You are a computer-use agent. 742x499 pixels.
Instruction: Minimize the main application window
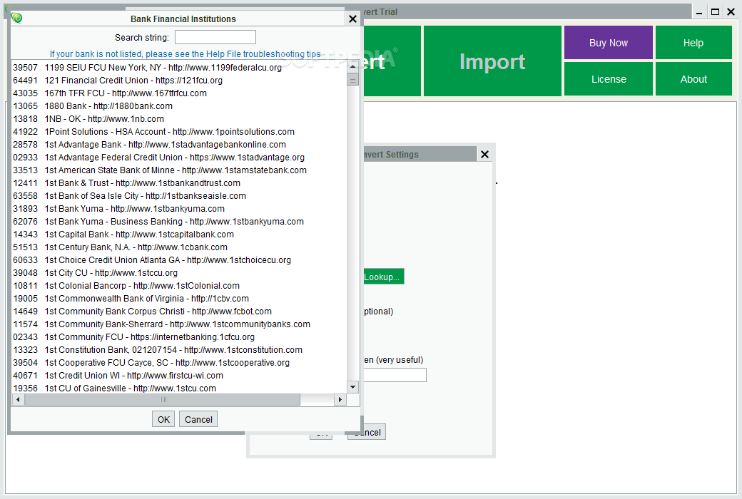click(x=699, y=12)
